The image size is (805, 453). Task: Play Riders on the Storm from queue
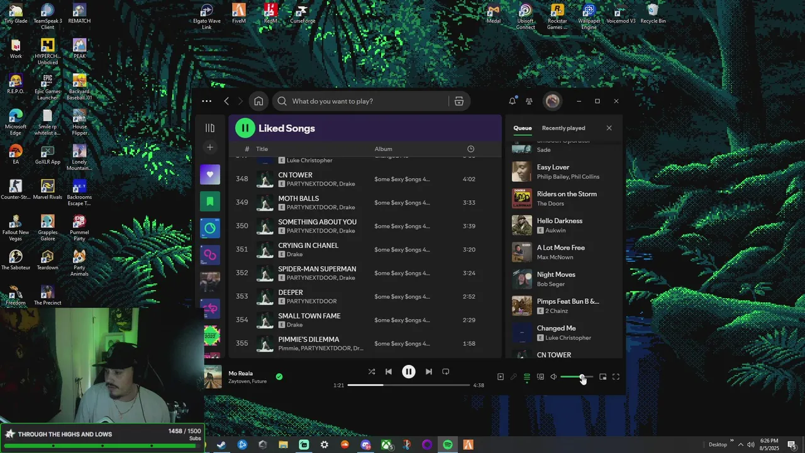click(565, 199)
